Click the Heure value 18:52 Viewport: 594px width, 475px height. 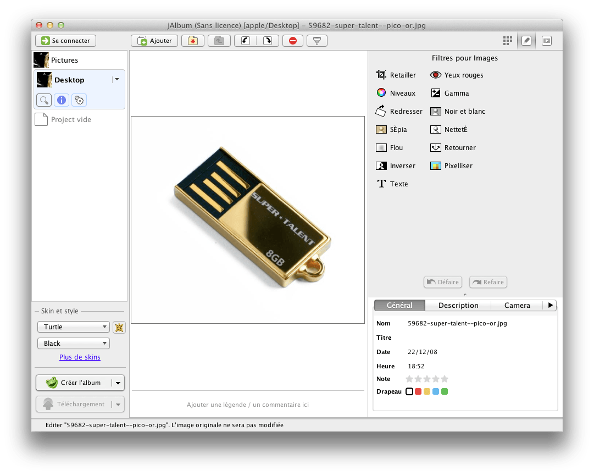pos(416,366)
